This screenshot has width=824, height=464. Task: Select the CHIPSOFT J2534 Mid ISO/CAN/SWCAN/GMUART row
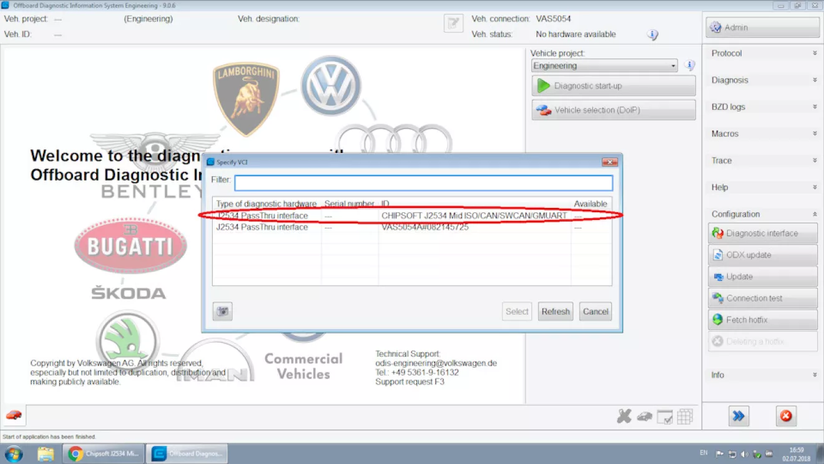[412, 216]
